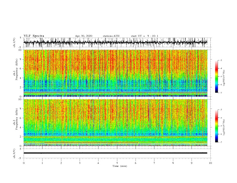
Task: Click the time axis tick label '5'
Action: (117, 163)
